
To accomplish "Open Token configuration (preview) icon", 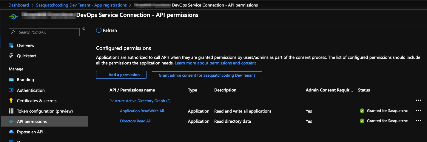I will pyautogui.click(x=11, y=111).
